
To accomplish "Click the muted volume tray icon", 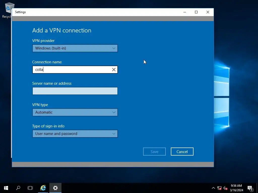I will (225, 188).
